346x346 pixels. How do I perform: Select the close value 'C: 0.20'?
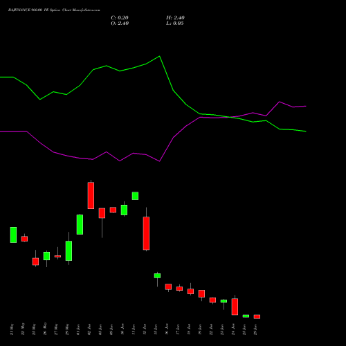point(120,18)
